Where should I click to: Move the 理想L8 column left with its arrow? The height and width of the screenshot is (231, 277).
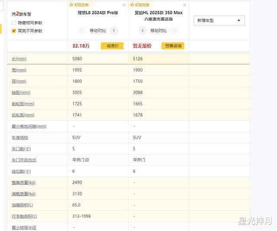(x=82, y=31)
